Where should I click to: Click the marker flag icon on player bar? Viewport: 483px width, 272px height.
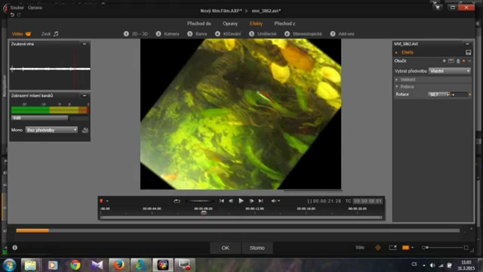click(101, 201)
